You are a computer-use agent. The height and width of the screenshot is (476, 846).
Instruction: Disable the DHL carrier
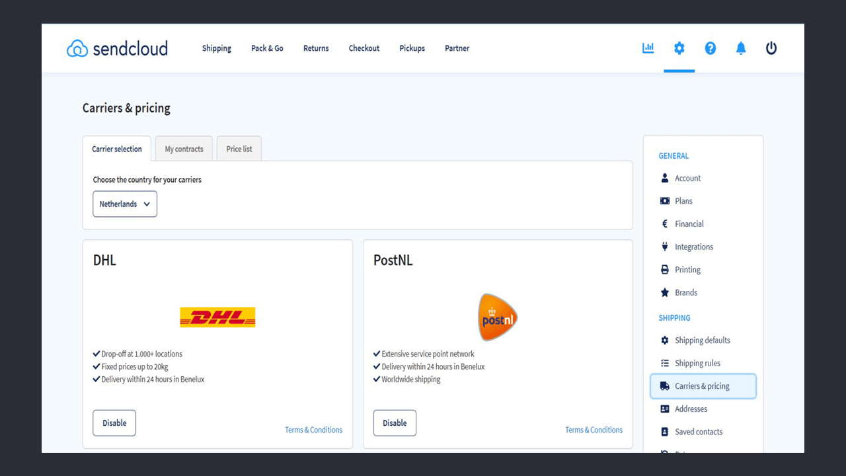coord(114,423)
